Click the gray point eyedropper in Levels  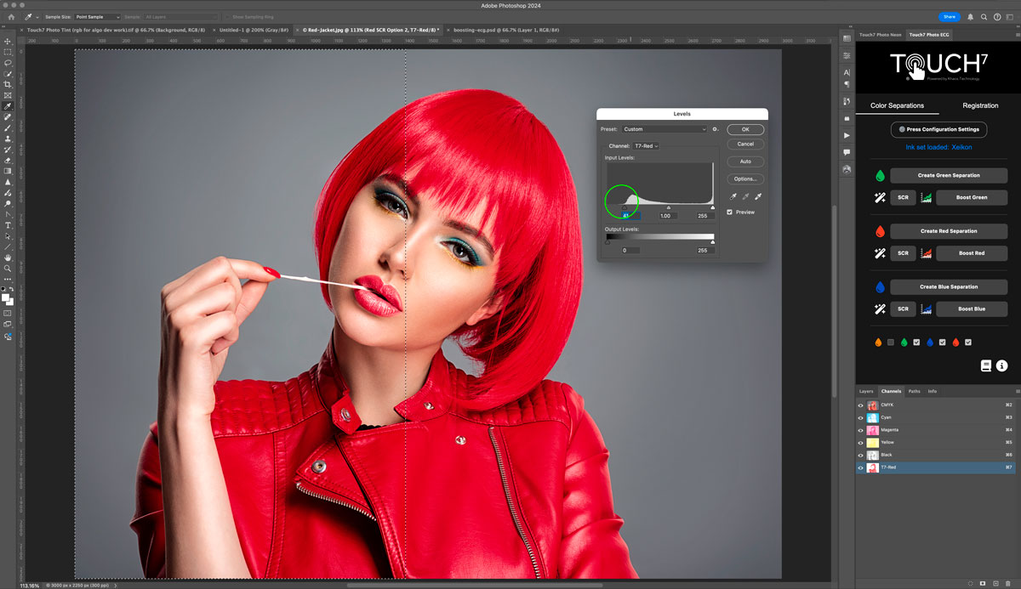point(746,196)
